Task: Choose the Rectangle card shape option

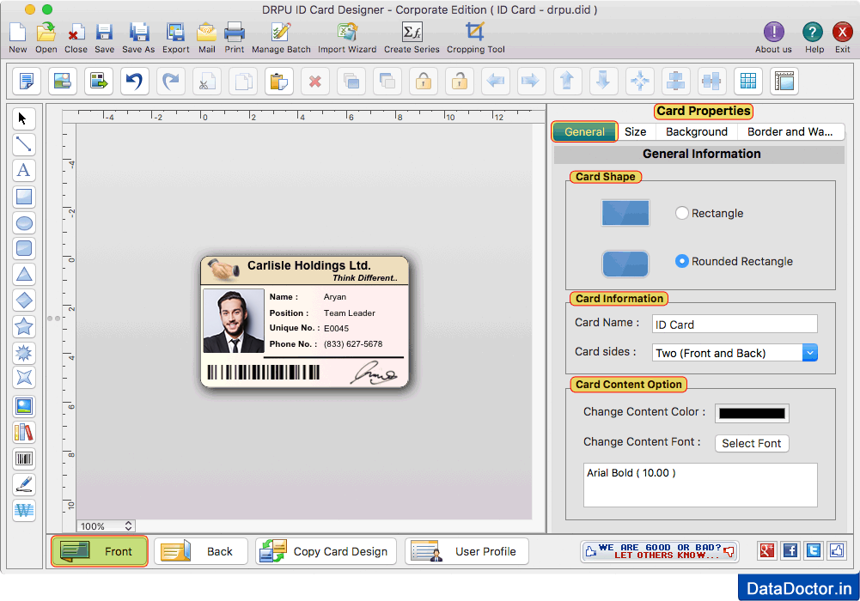Action: tap(681, 213)
